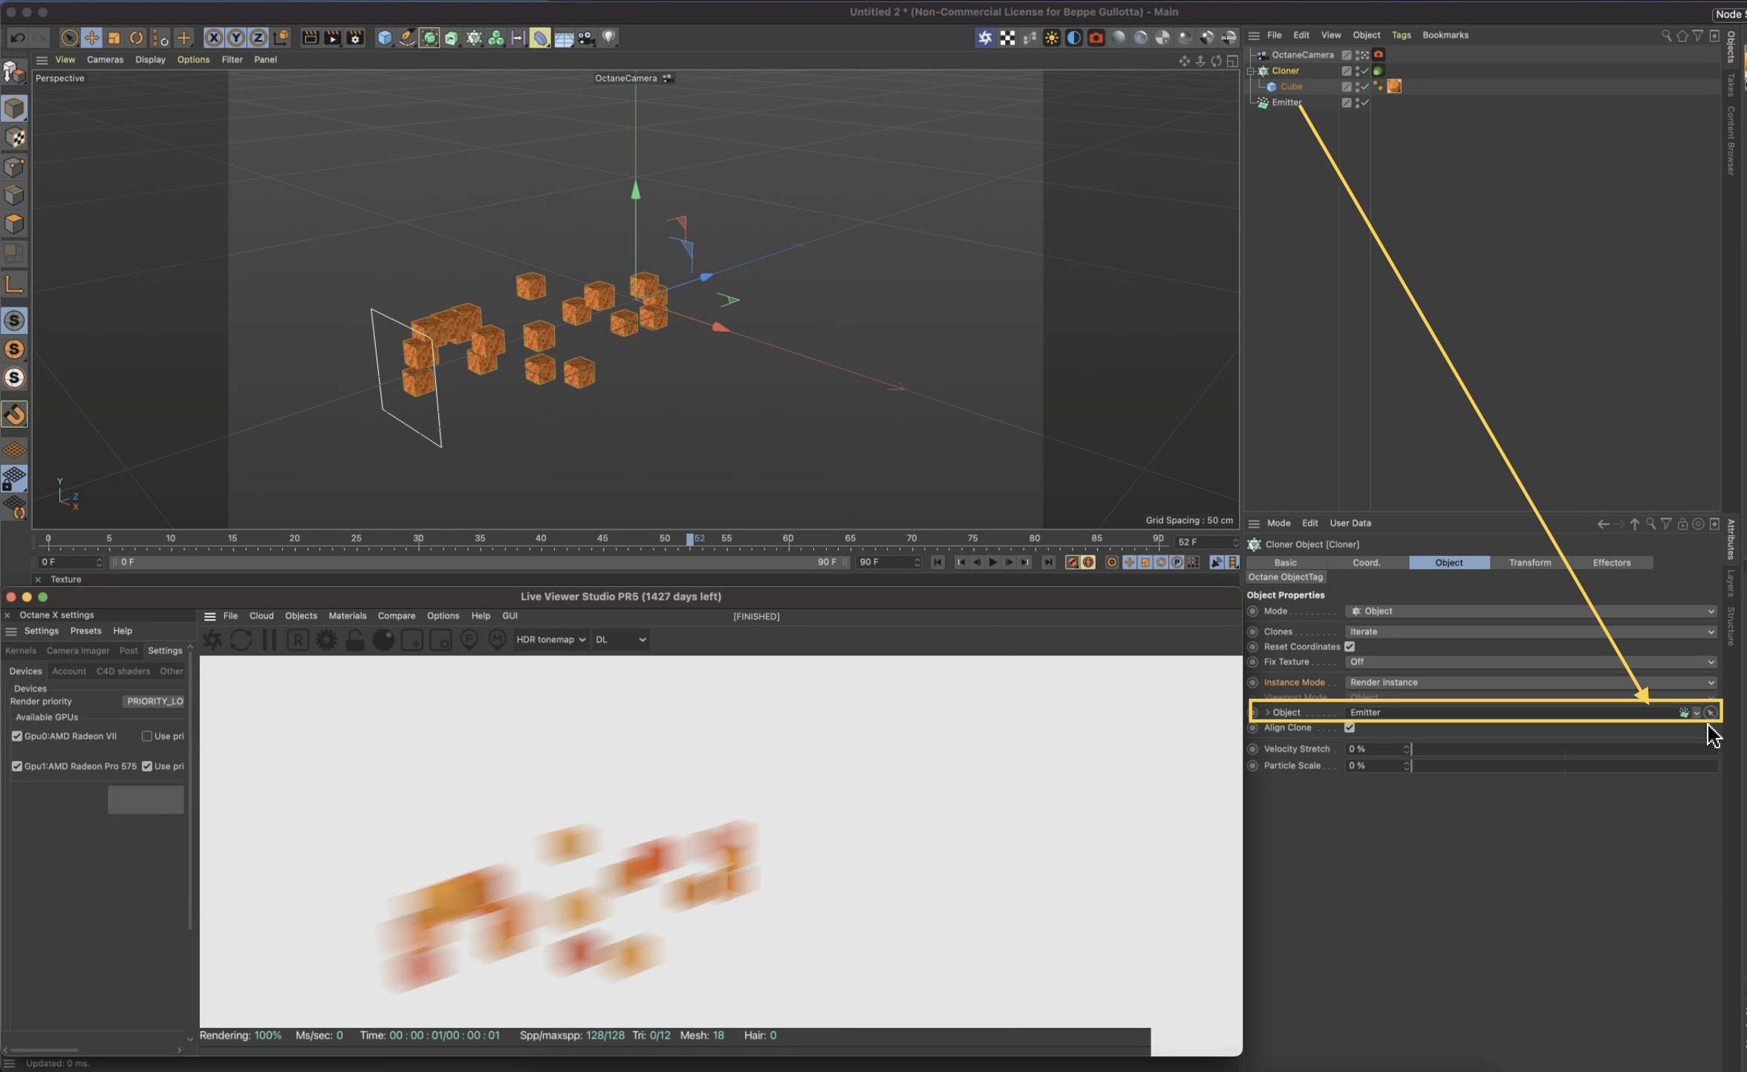1747x1072 pixels.
Task: Click the Camera object icon in toolbar
Action: [586, 38]
